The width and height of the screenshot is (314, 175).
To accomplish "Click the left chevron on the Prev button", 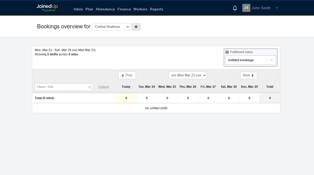I will click(x=123, y=75).
